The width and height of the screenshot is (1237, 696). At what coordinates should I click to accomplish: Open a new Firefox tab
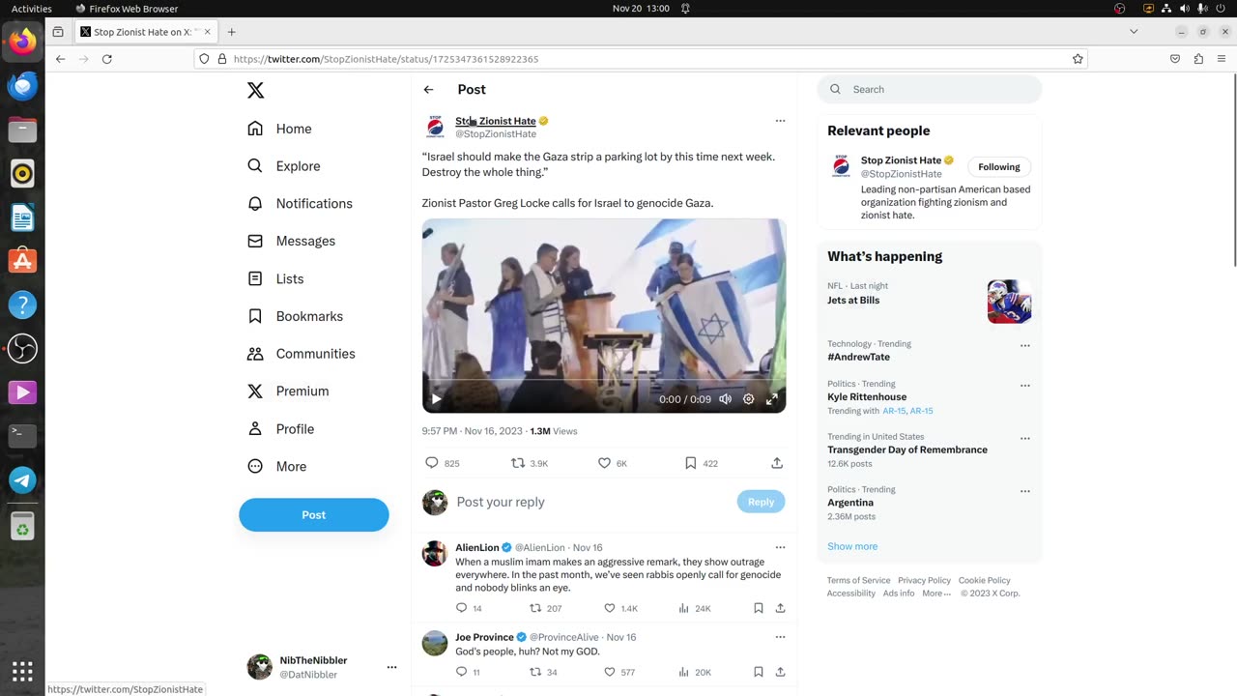tap(231, 32)
